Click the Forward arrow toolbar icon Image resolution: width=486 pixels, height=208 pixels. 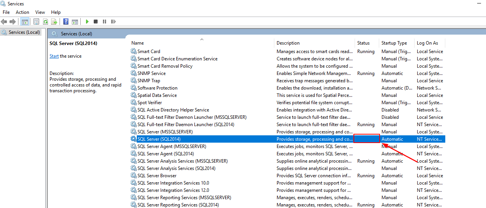13,22
